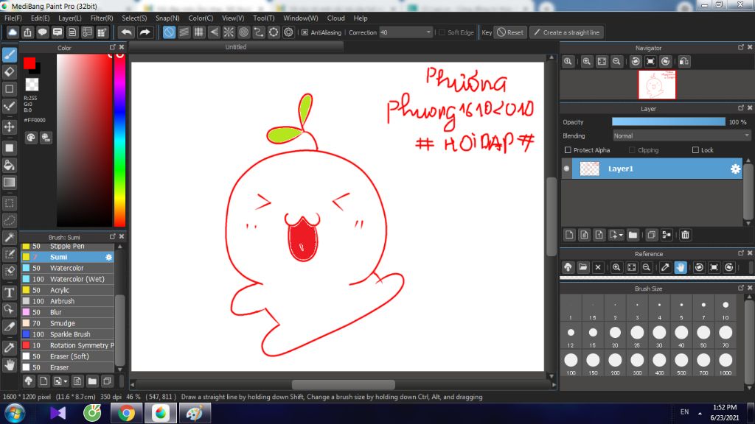The height and width of the screenshot is (424, 755).
Task: Undock the Layer panel
Action: pos(740,107)
